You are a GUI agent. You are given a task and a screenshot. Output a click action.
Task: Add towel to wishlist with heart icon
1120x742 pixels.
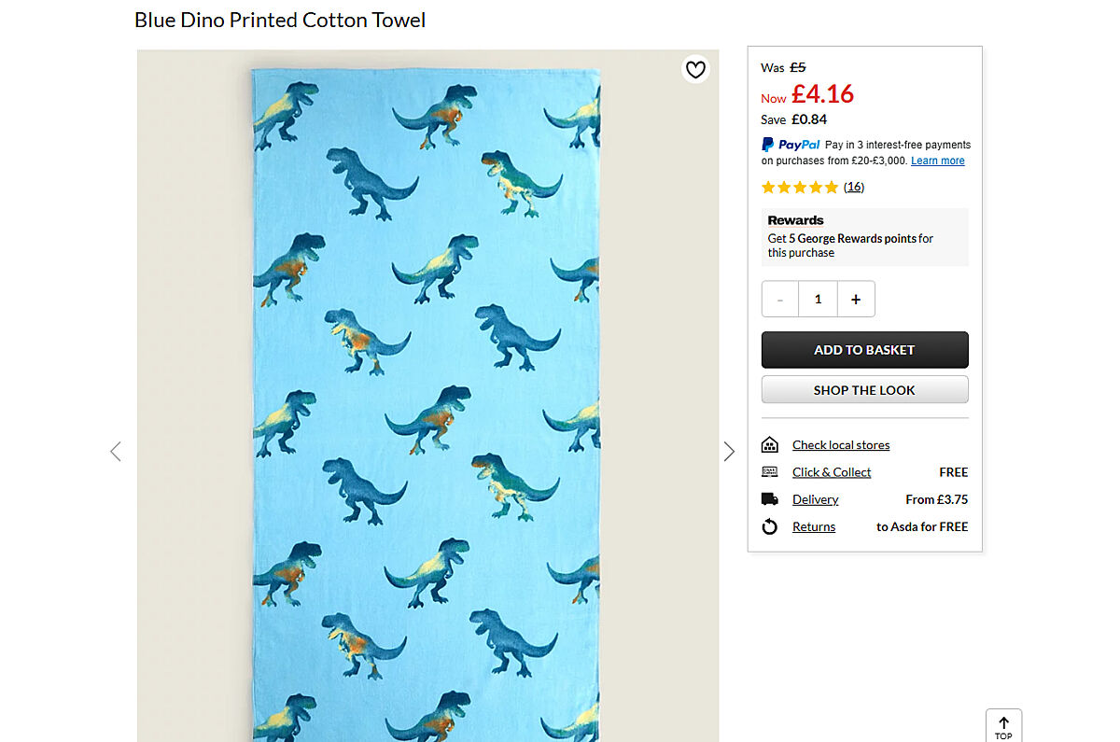(x=695, y=69)
